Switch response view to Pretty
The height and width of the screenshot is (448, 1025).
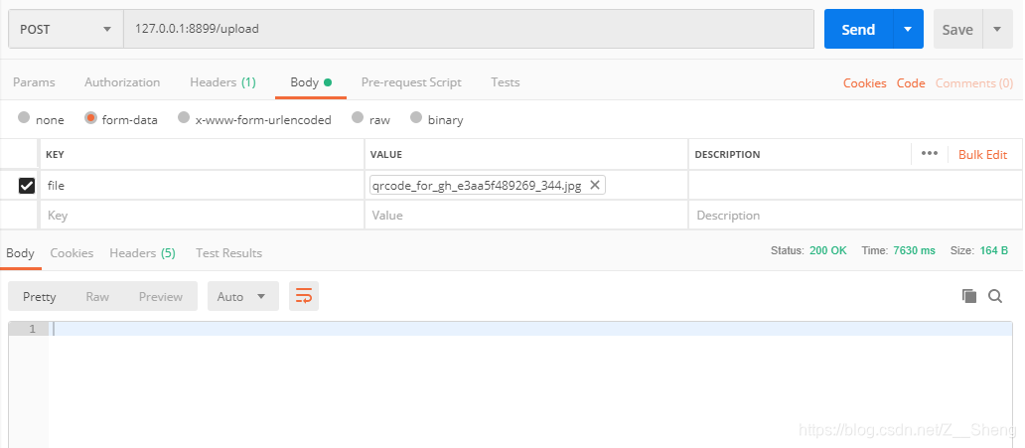click(39, 296)
